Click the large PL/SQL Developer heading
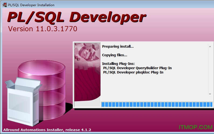 (x=76, y=17)
